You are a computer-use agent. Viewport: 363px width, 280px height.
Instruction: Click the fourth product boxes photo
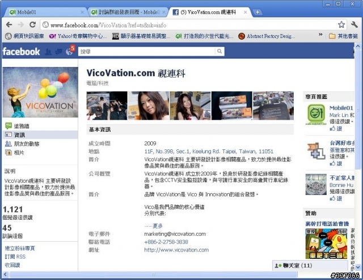232,106
